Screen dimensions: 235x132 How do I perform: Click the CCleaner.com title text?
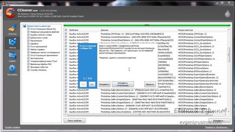pyautogui.click(x=28, y=10)
